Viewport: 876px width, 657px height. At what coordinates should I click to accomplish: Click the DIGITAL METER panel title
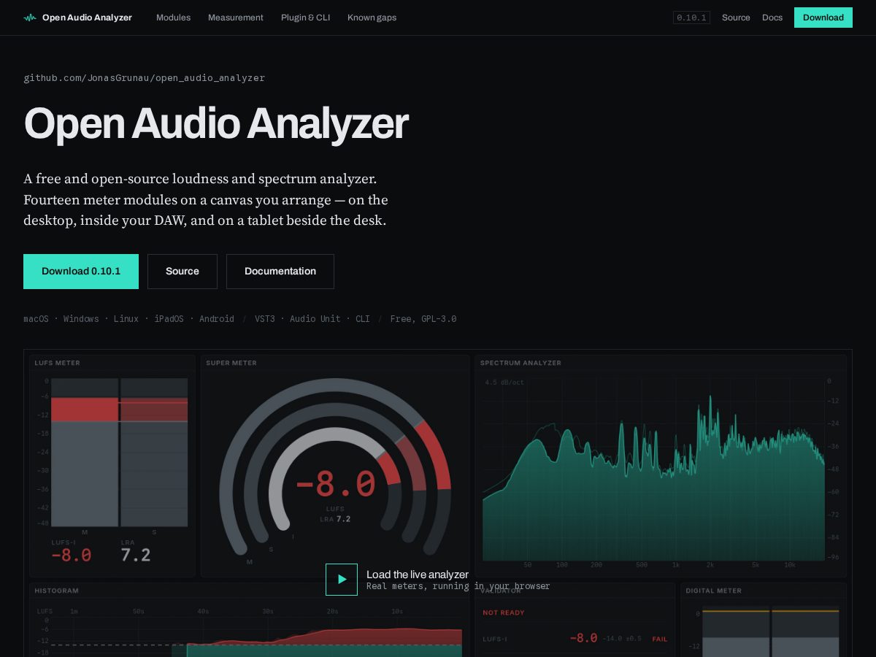tap(714, 591)
